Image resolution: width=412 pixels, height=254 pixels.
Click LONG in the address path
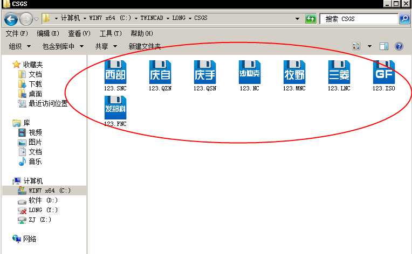[179, 18]
